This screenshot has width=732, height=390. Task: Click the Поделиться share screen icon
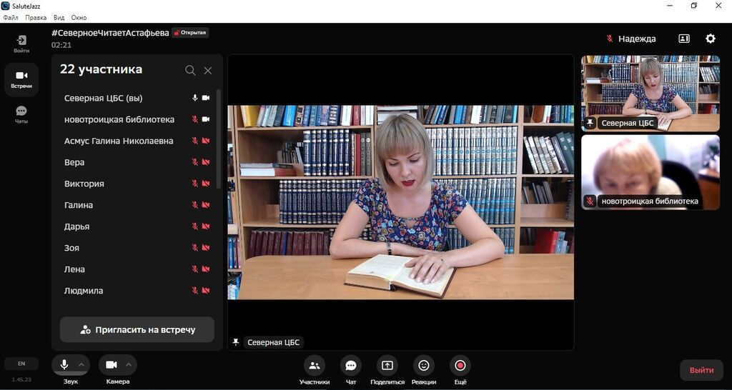point(387,366)
